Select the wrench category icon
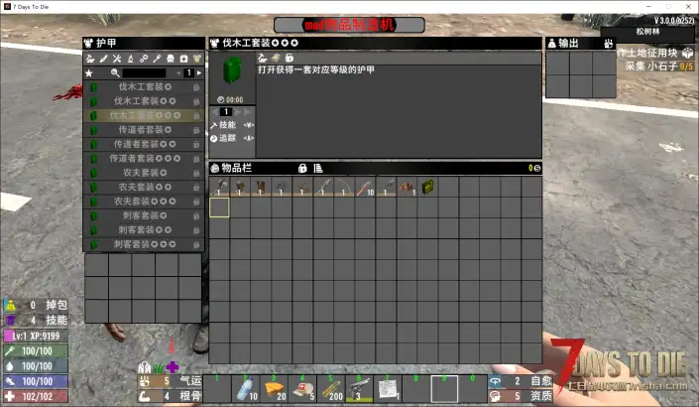The width and height of the screenshot is (699, 407). click(157, 59)
